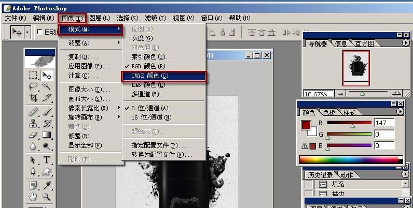Choose 灰度 (G) grayscale mode

[x=164, y=38]
